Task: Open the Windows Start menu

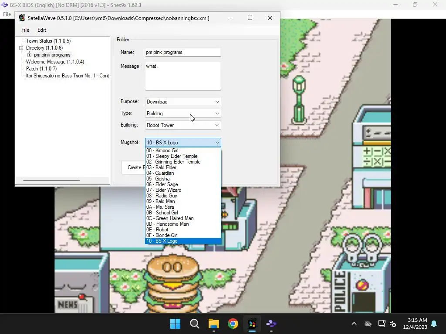Action: coord(175,324)
